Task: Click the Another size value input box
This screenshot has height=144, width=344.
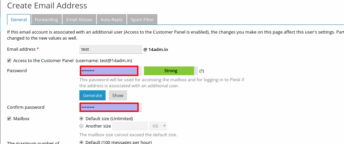Action: tap(130, 126)
